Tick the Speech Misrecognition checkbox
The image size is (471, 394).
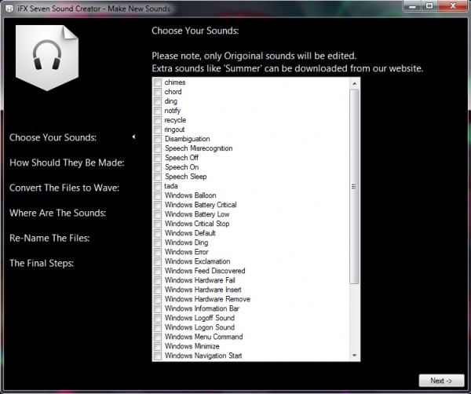pyautogui.click(x=158, y=148)
